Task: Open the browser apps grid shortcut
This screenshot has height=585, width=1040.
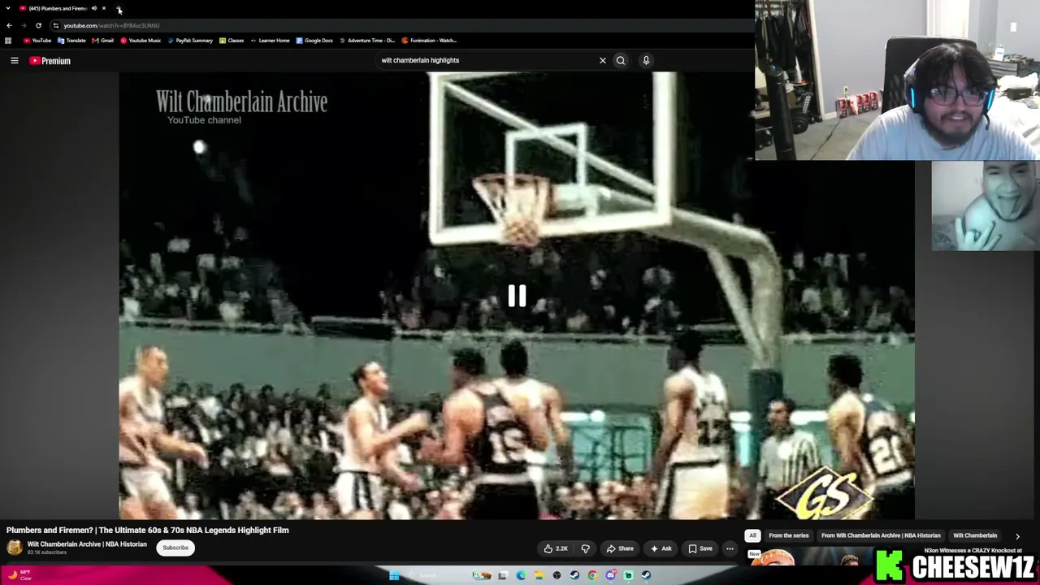Action: (x=8, y=41)
